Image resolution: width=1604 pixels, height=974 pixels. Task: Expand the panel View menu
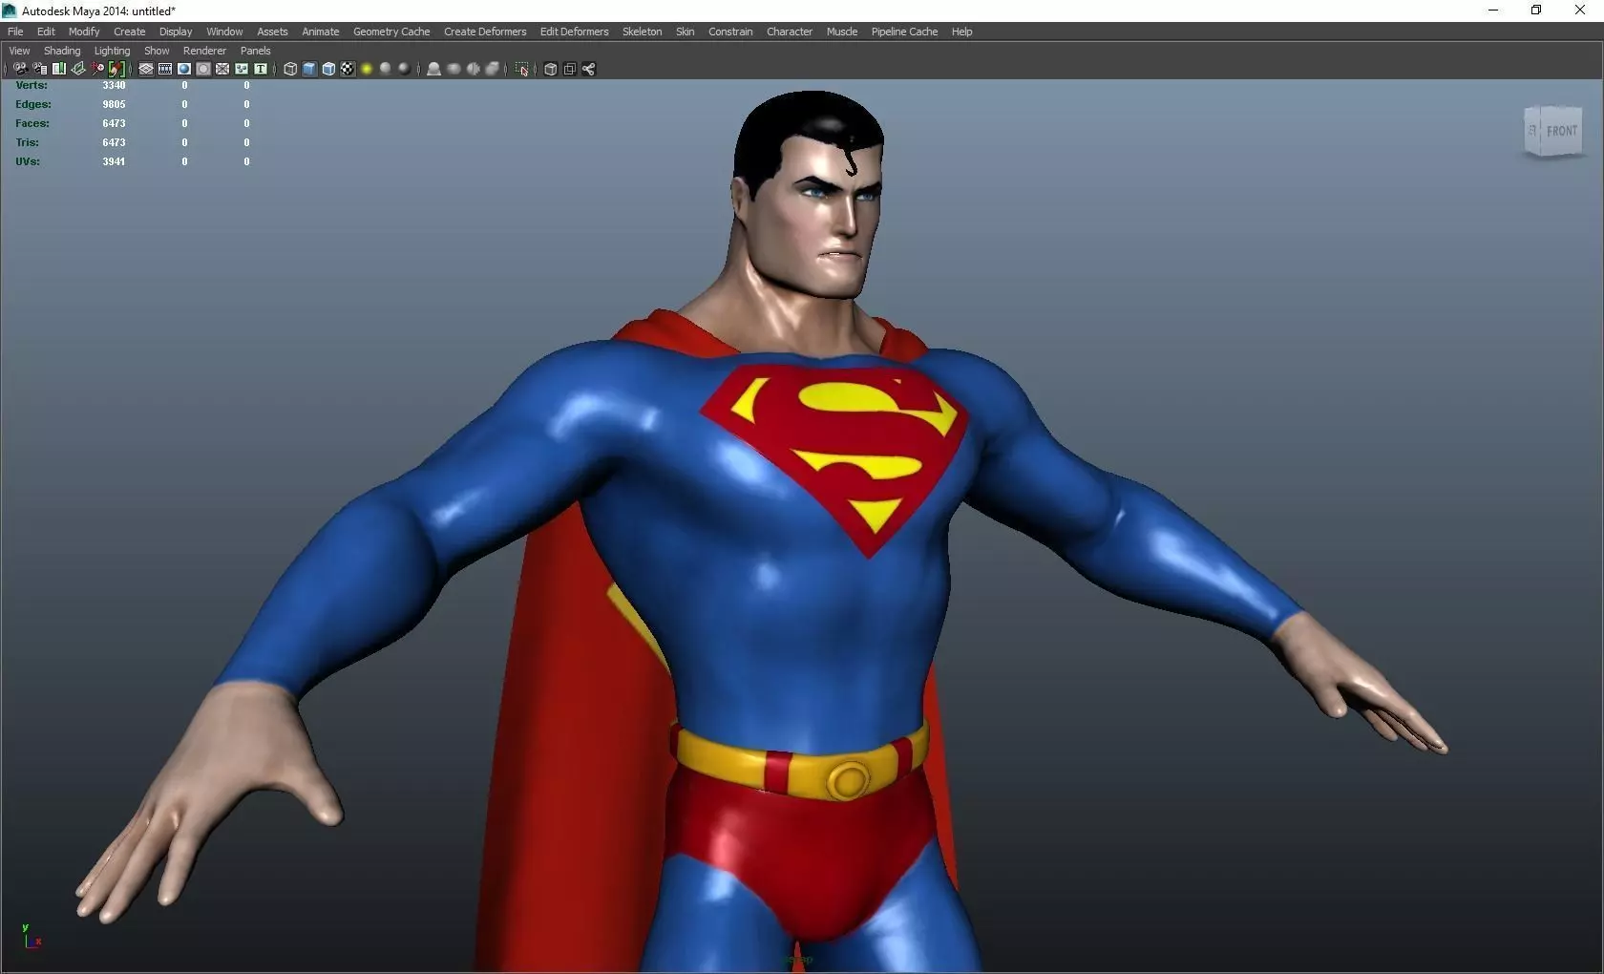point(19,51)
